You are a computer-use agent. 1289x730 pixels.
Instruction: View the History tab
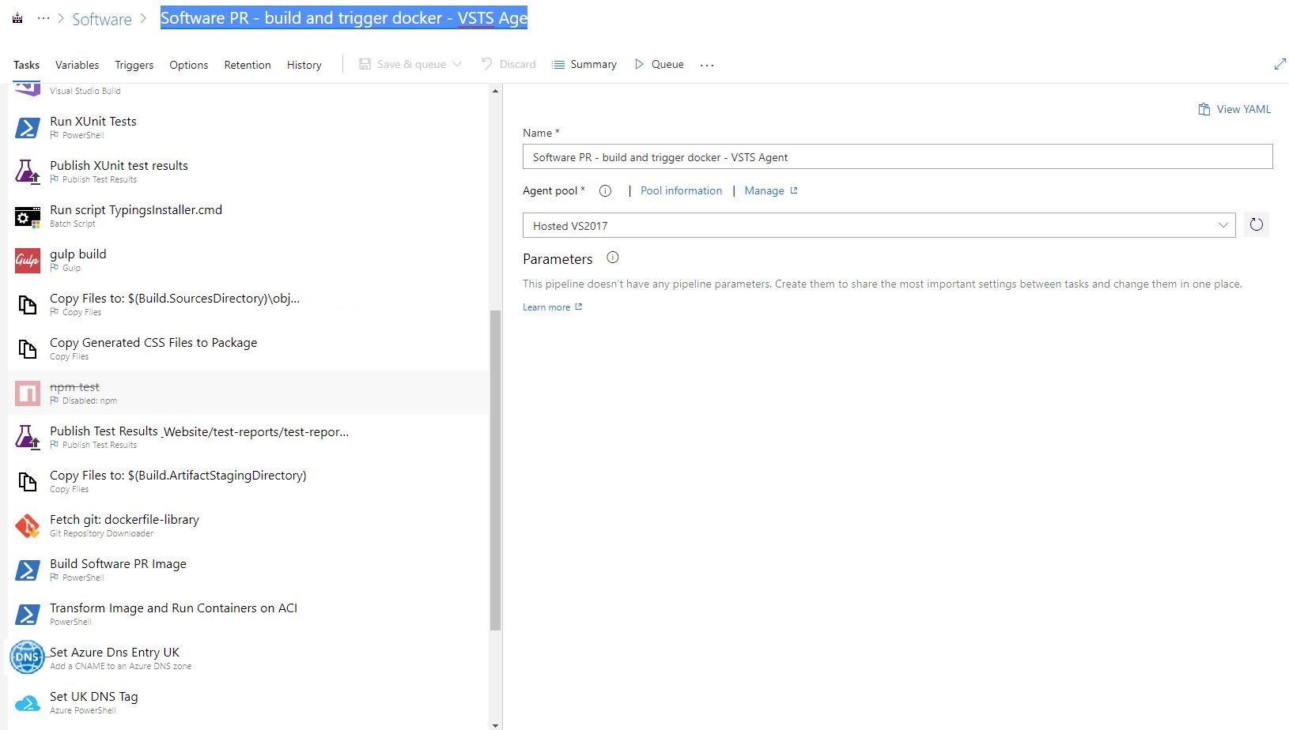click(x=304, y=65)
